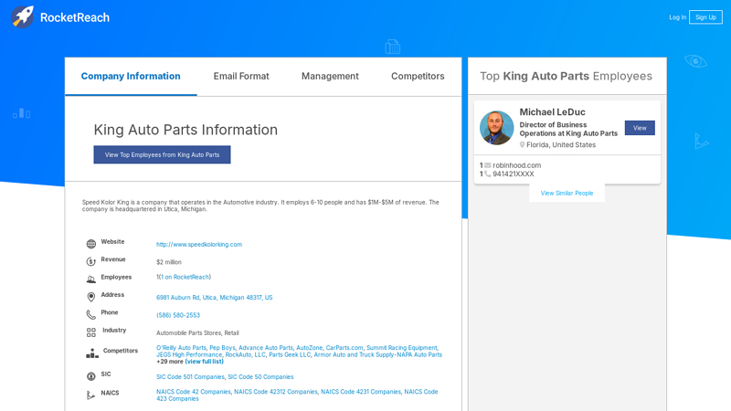The height and width of the screenshot is (411, 731).
Task: Click the Address location pin icon
Action: (90, 297)
